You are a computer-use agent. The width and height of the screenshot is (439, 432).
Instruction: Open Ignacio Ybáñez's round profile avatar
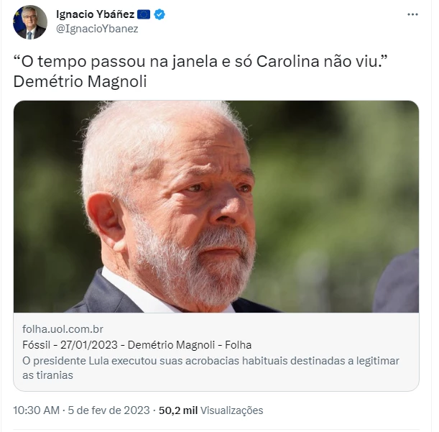click(30, 22)
